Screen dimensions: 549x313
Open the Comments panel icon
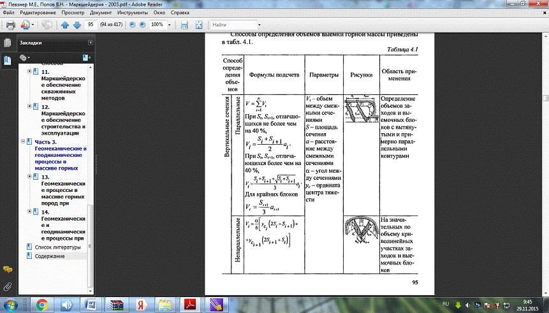point(7,270)
